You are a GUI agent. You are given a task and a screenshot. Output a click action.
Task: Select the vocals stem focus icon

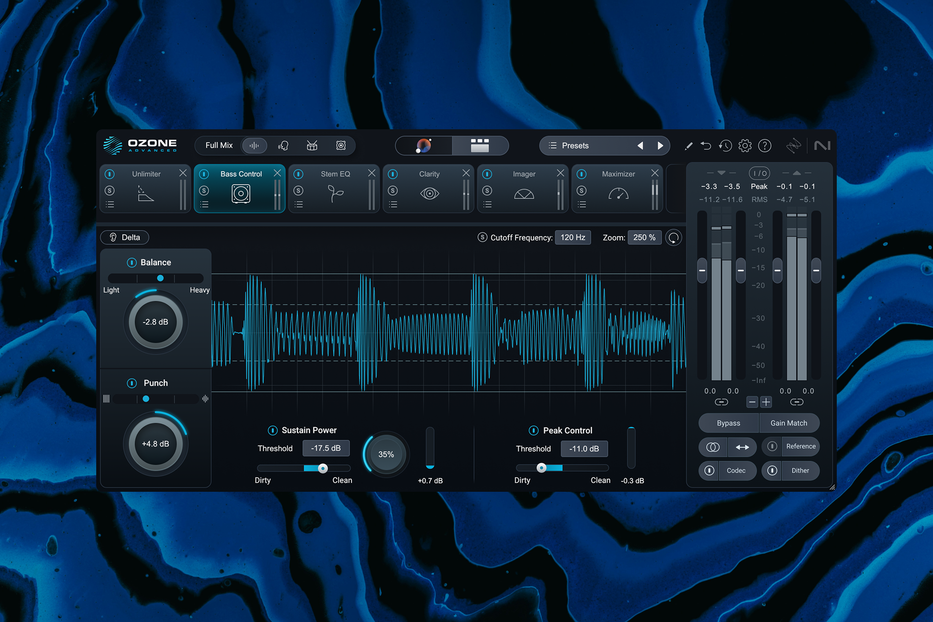click(283, 145)
